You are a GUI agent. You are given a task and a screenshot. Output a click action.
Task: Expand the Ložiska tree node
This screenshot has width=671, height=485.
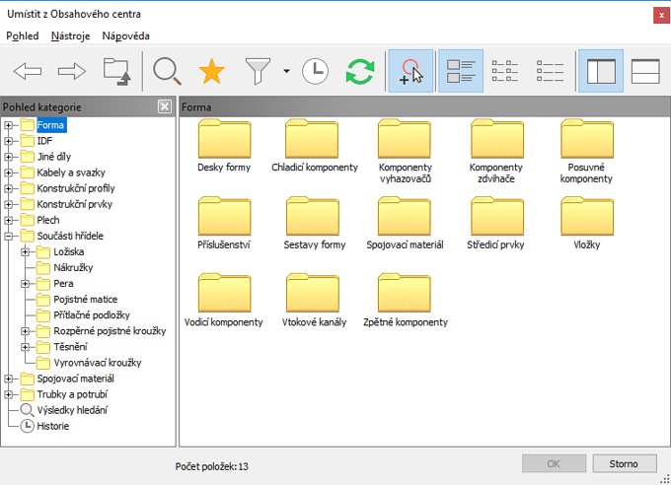tap(26, 252)
